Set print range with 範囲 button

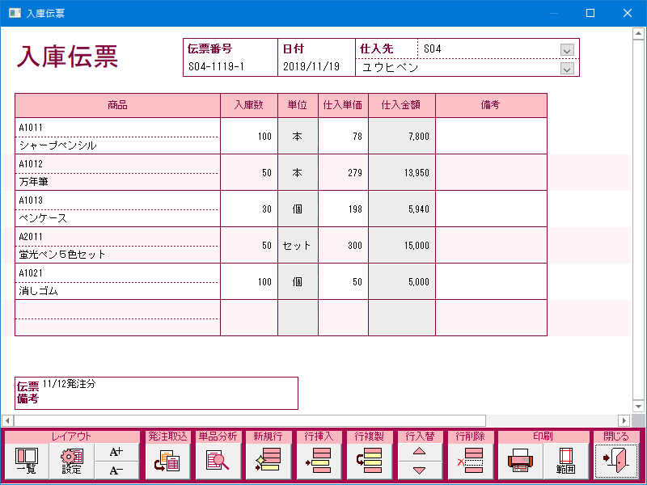click(x=565, y=462)
